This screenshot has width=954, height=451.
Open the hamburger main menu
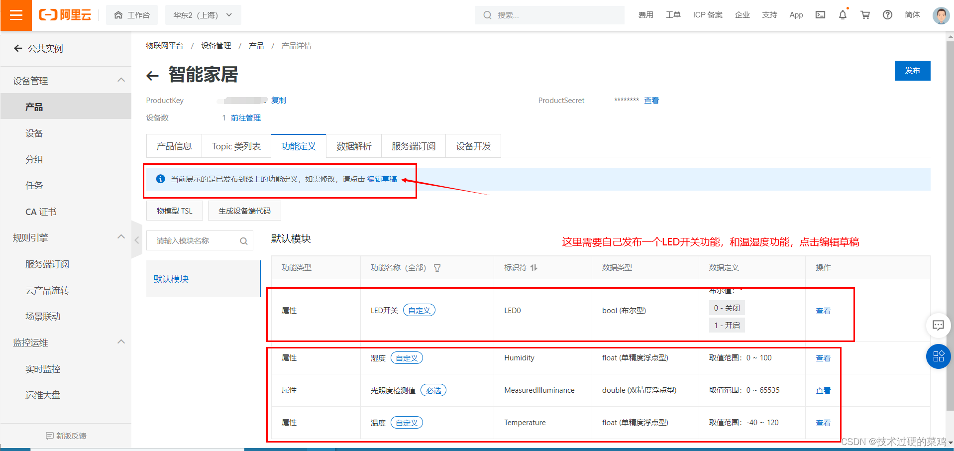16,15
